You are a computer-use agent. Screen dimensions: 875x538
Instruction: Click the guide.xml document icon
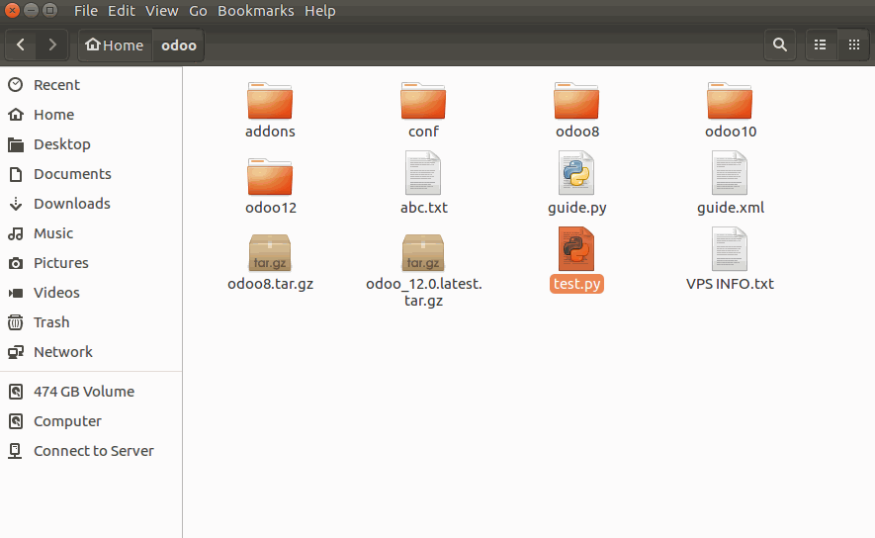pos(730,174)
